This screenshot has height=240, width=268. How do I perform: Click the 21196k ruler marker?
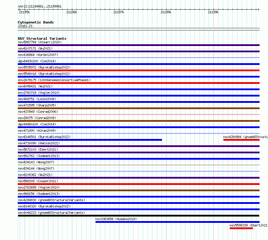tap(72, 12)
